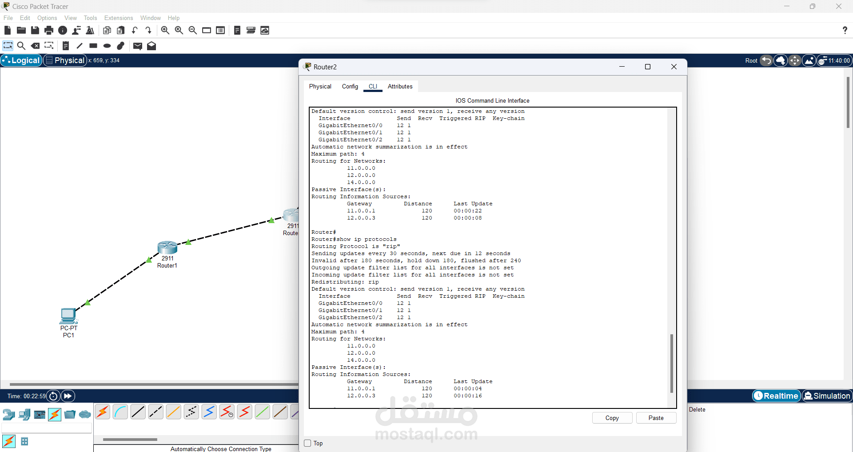The image size is (853, 452).
Task: Open the Options menu
Action: (x=47, y=18)
